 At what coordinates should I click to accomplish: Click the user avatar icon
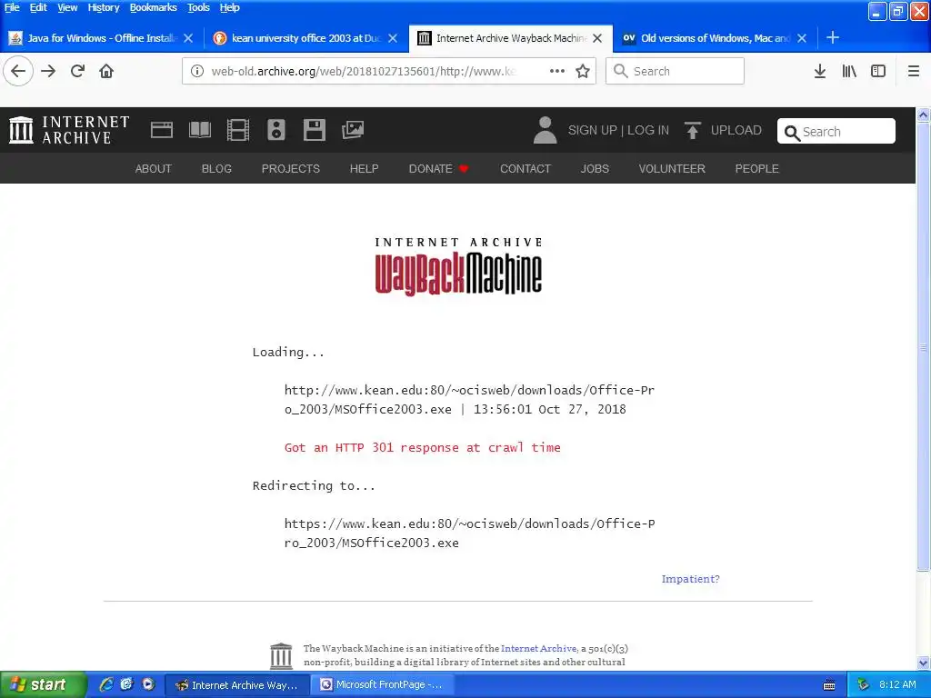546,130
